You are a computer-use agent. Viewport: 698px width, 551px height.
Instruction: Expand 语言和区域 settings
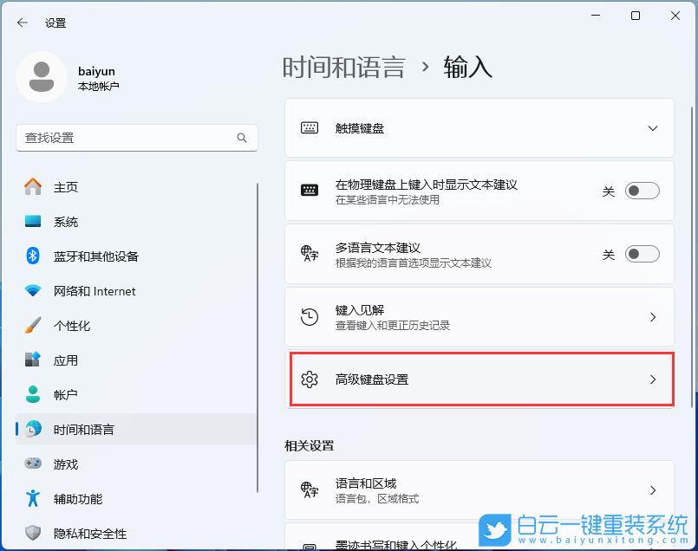(x=652, y=490)
